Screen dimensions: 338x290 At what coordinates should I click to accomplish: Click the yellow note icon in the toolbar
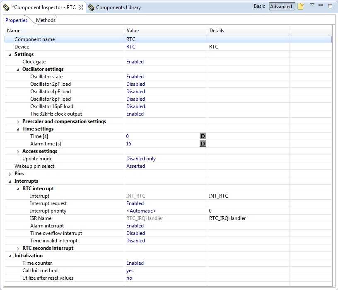[x=300, y=6]
